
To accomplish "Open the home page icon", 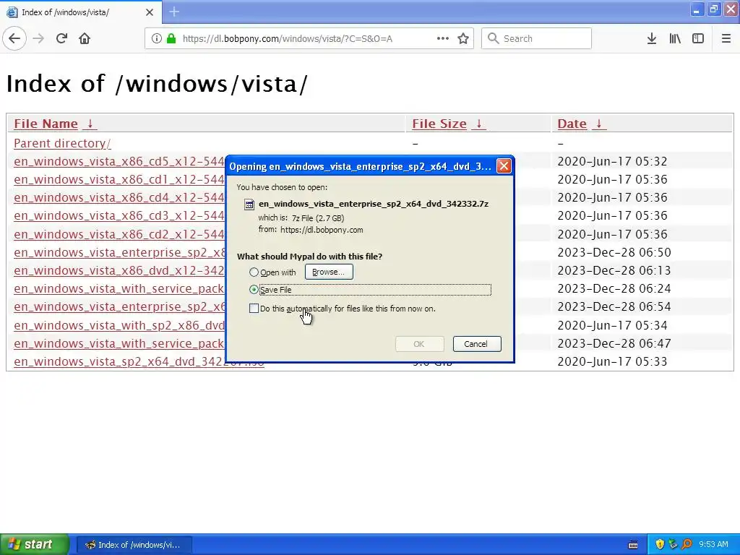I will click(85, 38).
